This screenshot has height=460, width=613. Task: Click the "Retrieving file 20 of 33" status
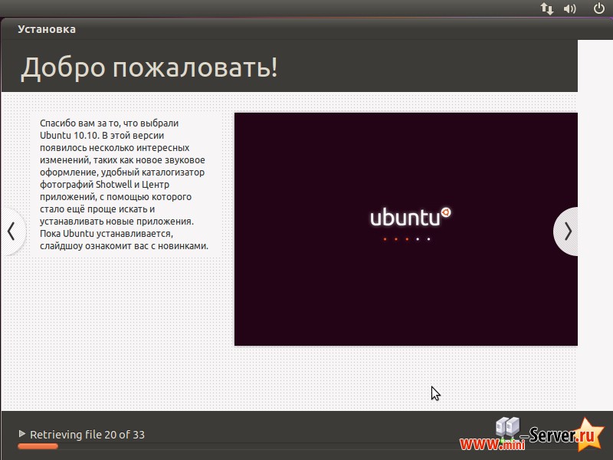pos(87,435)
